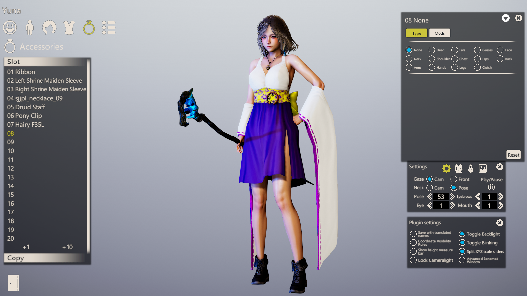
Task: Open the Parameters list category icon
Action: pyautogui.click(x=109, y=28)
